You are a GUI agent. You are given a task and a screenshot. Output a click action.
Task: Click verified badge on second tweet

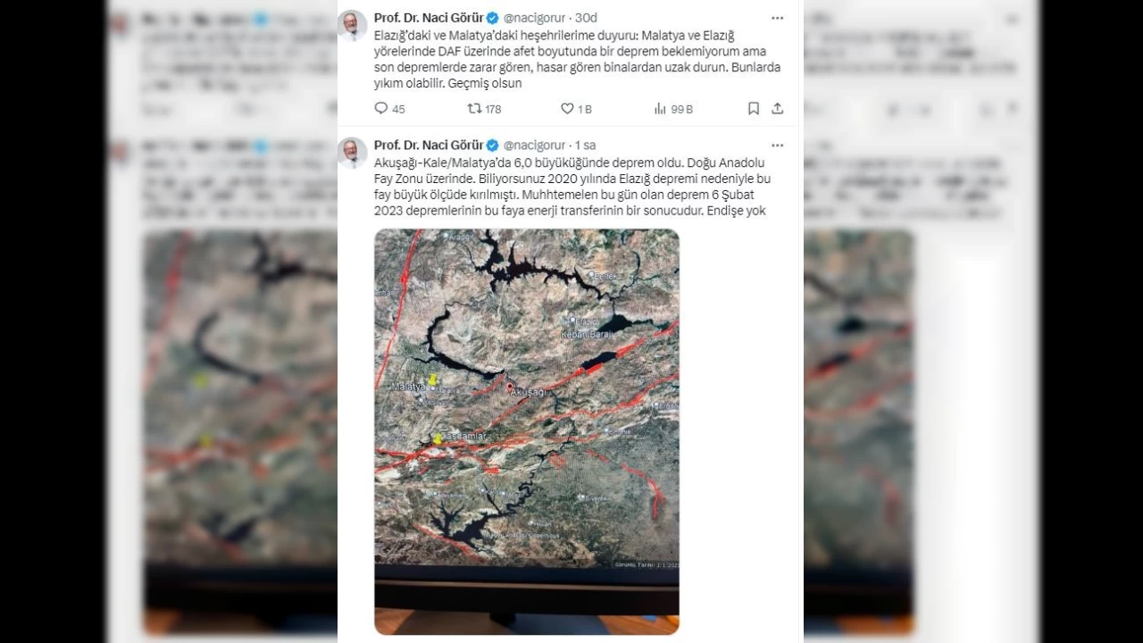click(x=492, y=145)
